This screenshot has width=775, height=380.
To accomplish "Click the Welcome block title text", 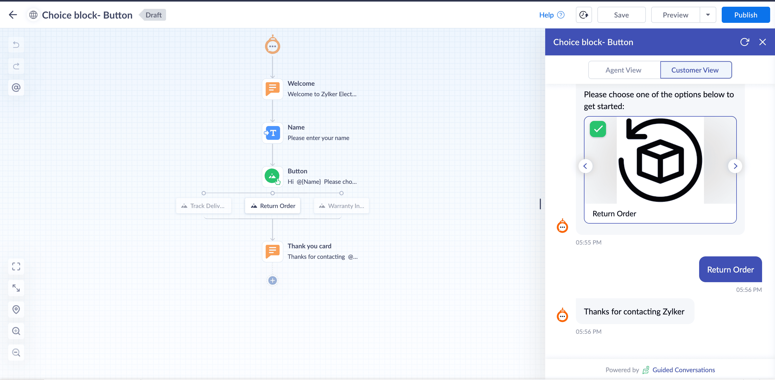I will point(301,83).
